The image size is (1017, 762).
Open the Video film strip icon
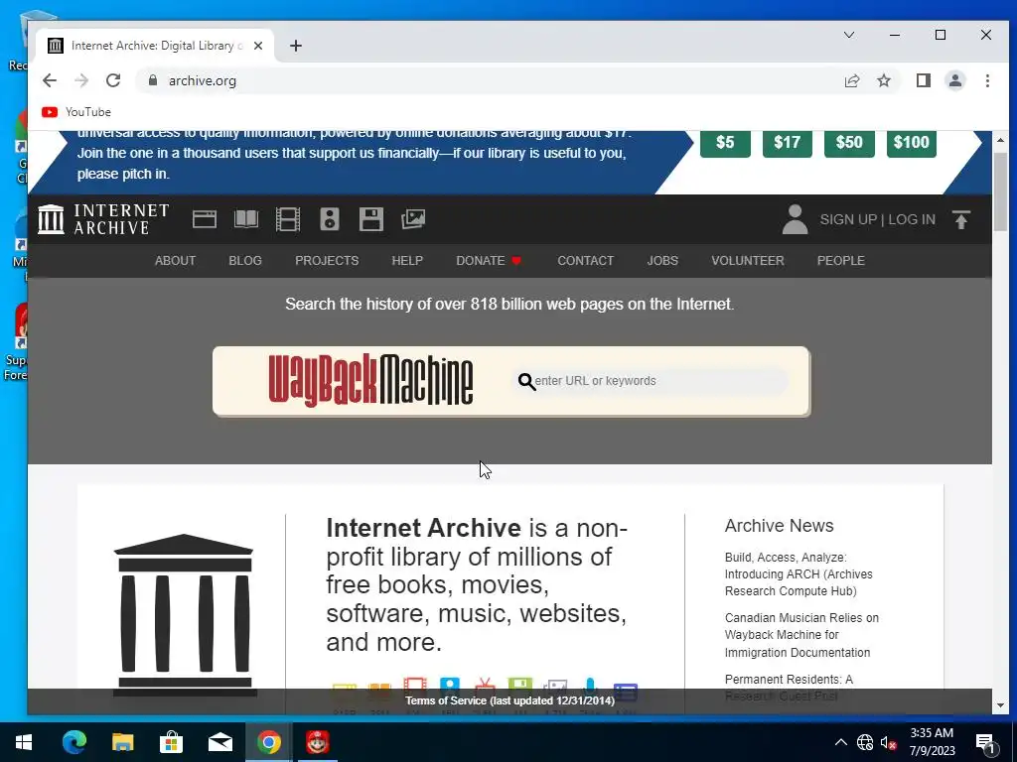coord(287,219)
